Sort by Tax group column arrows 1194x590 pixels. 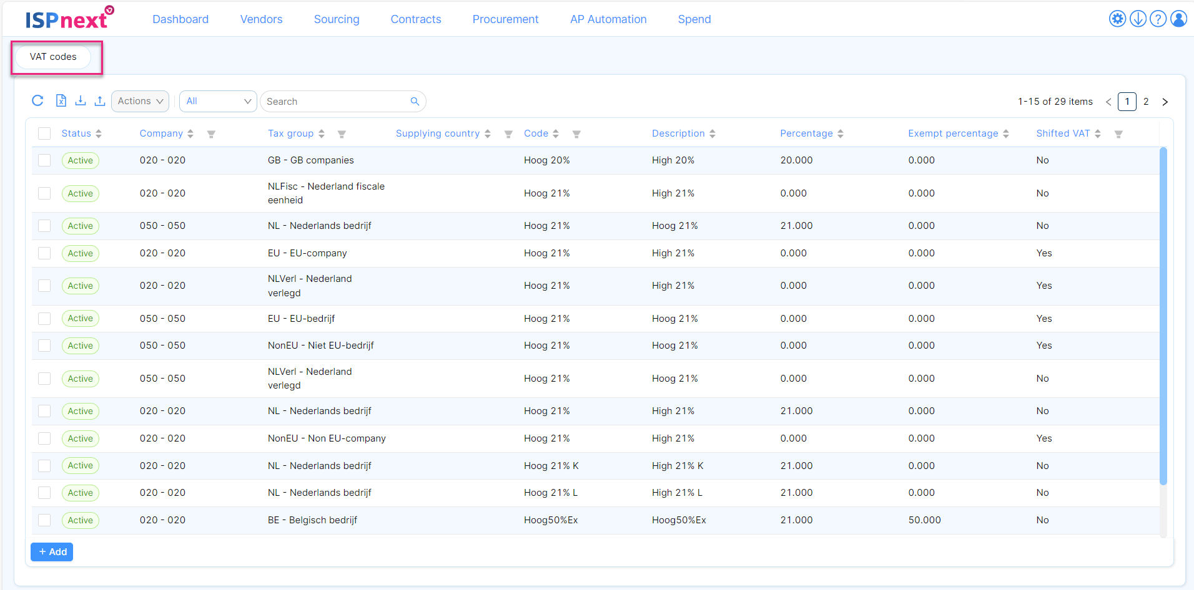coord(322,134)
